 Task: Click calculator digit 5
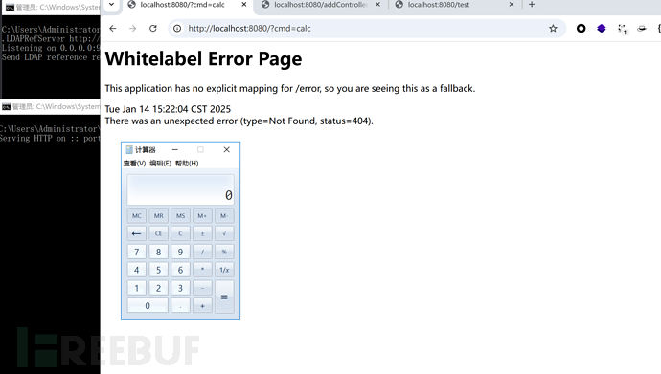pos(158,270)
